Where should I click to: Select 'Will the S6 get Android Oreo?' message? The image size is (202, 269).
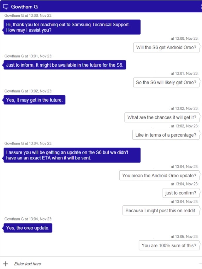pos(166,47)
